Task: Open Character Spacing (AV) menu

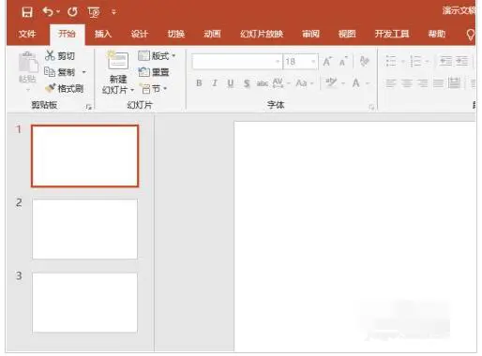Action: [x=280, y=83]
